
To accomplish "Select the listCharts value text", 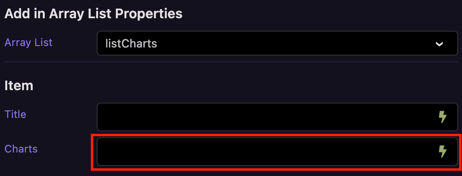I will pyautogui.click(x=131, y=44).
